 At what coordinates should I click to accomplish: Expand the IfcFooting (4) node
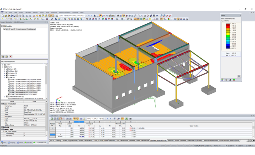click(x=5, y=73)
